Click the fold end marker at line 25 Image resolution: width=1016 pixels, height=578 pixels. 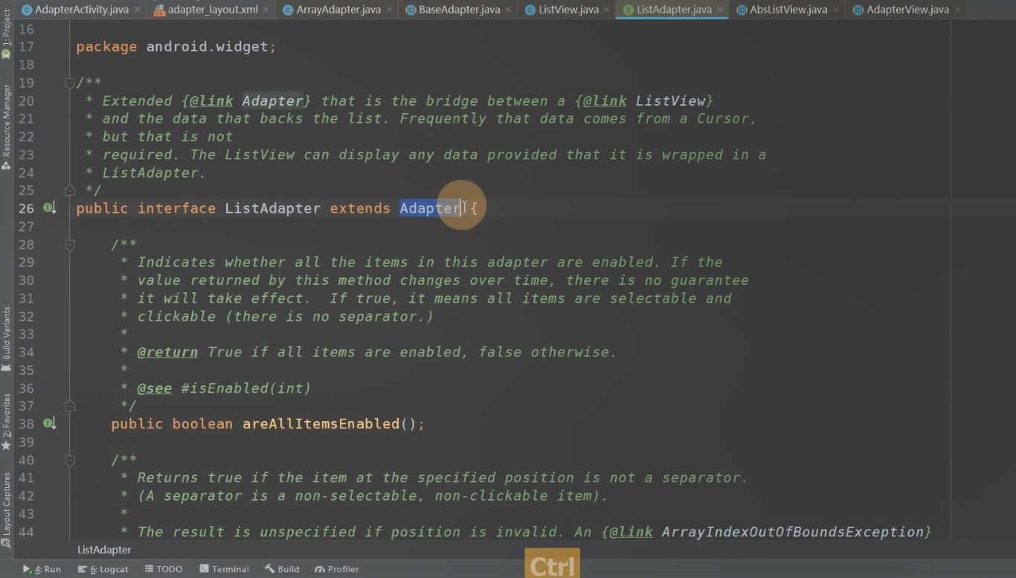70,190
